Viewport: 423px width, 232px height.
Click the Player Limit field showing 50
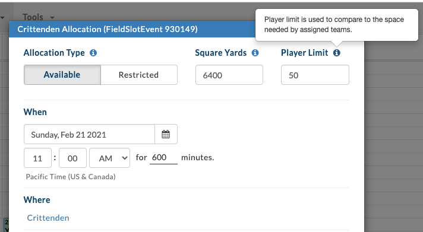point(315,75)
